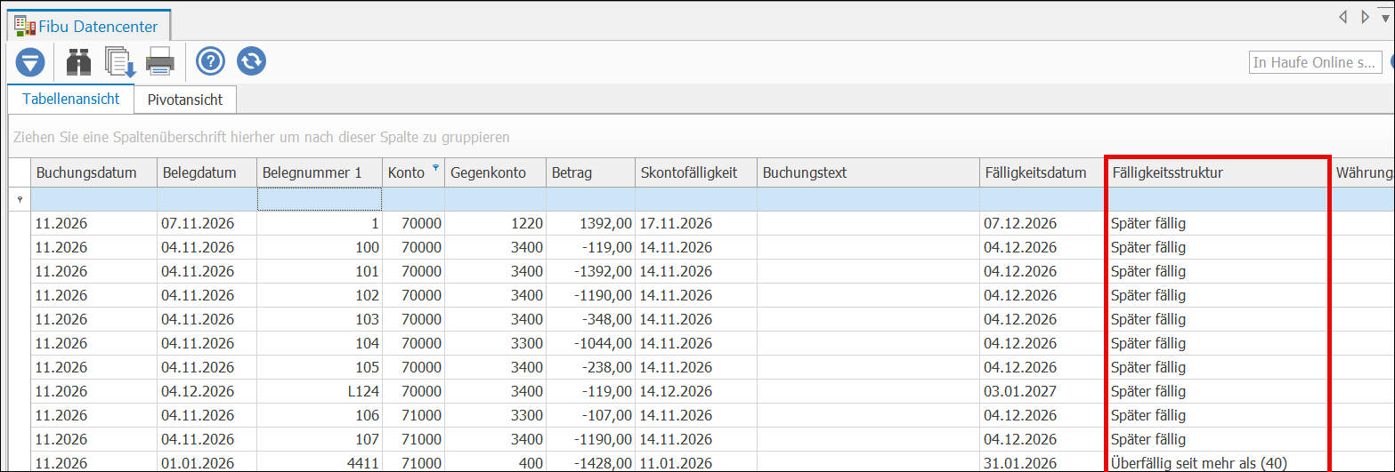Select the cell with Belegnummer 4411
Image resolution: width=1395 pixels, height=472 pixels.
point(320,462)
